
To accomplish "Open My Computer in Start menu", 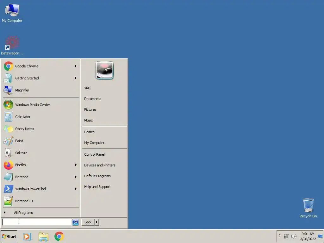I will [x=94, y=143].
